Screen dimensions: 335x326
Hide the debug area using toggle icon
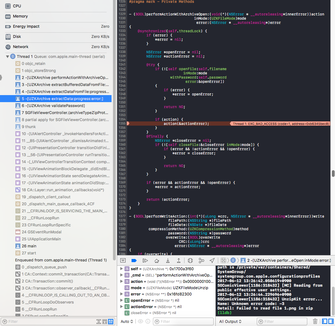click(x=123, y=260)
